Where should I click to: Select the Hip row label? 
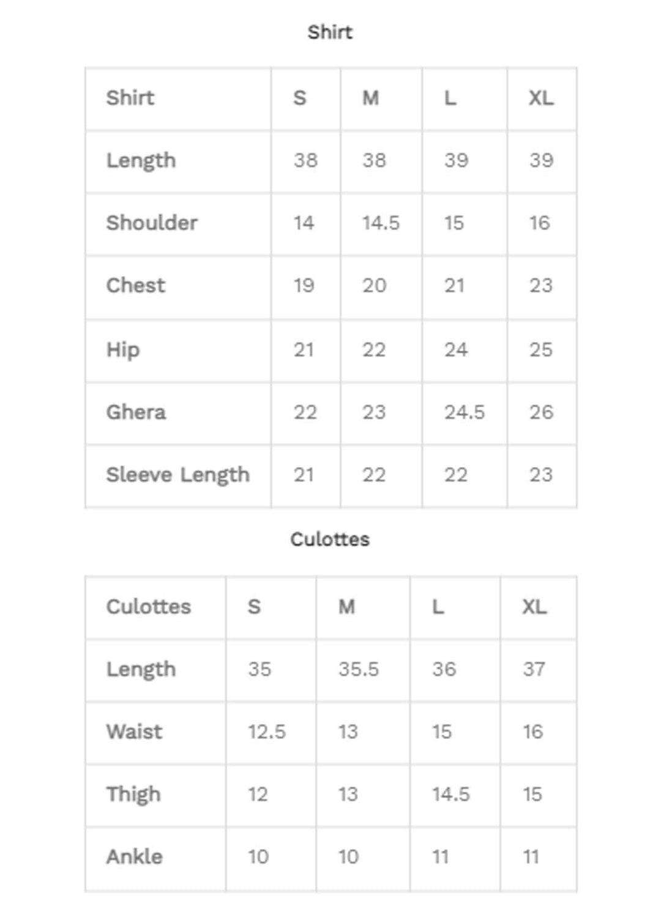click(123, 350)
